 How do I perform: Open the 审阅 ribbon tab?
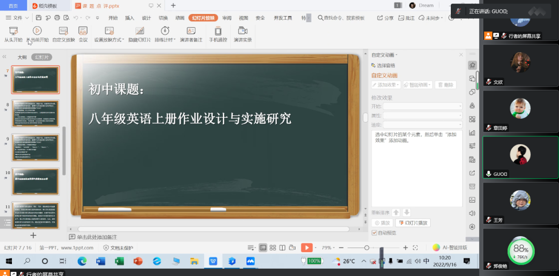coord(227,18)
